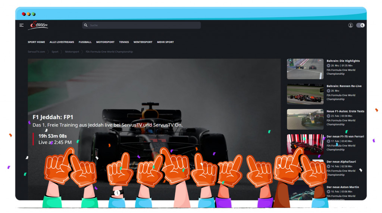Toggle dark mode switch
The width and height of the screenshot is (382, 213).
360,25
